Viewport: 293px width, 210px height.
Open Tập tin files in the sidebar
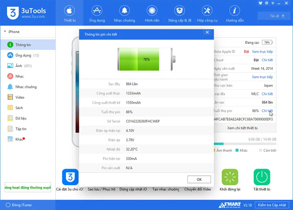[x=28, y=129]
